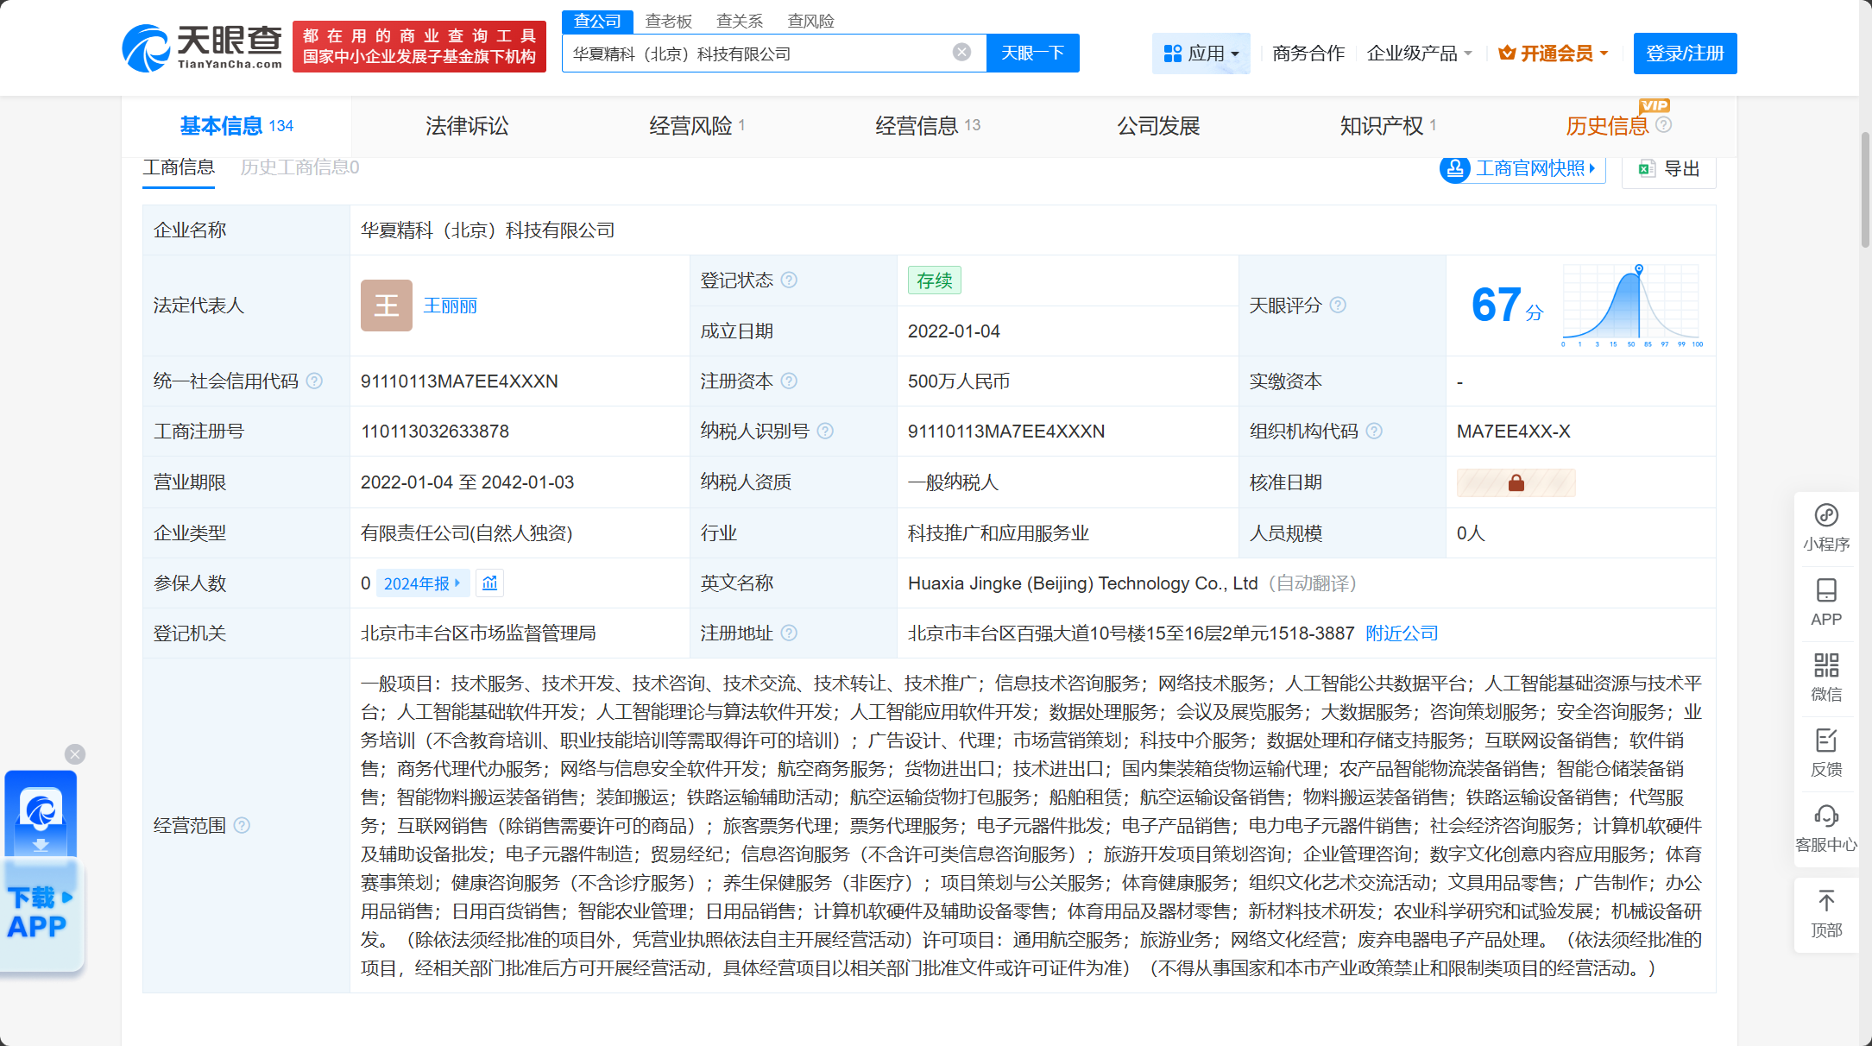
Task: Open legal representative 王丽丽 link
Action: point(450,306)
